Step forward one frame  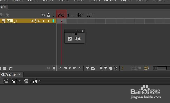click(75, 68)
